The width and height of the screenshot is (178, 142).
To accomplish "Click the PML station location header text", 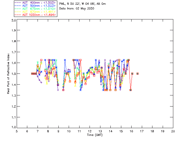I will pos(83,4).
